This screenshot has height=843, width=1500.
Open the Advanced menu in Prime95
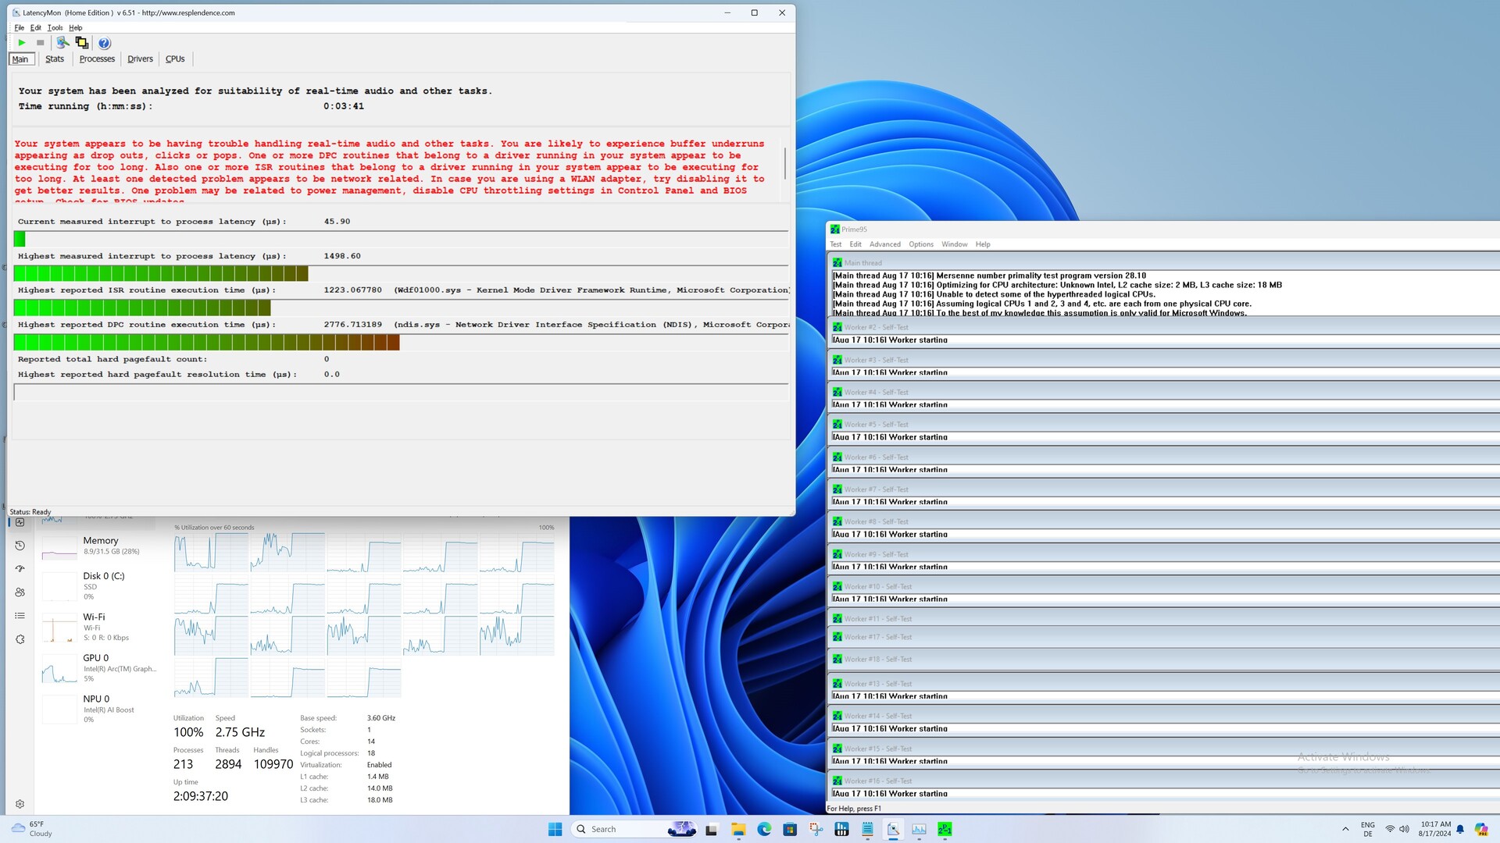tap(884, 244)
